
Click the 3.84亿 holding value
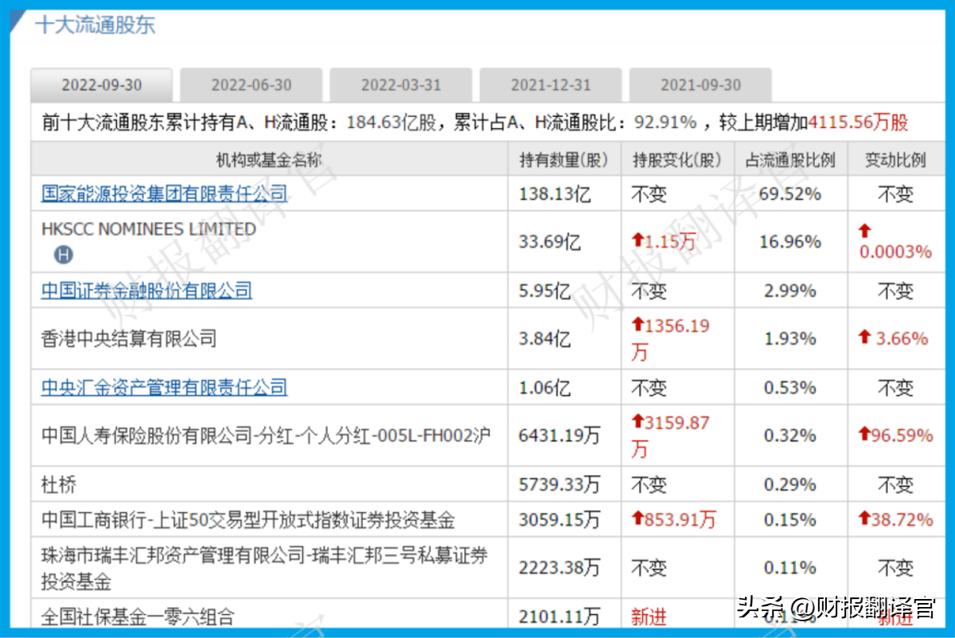[545, 339]
